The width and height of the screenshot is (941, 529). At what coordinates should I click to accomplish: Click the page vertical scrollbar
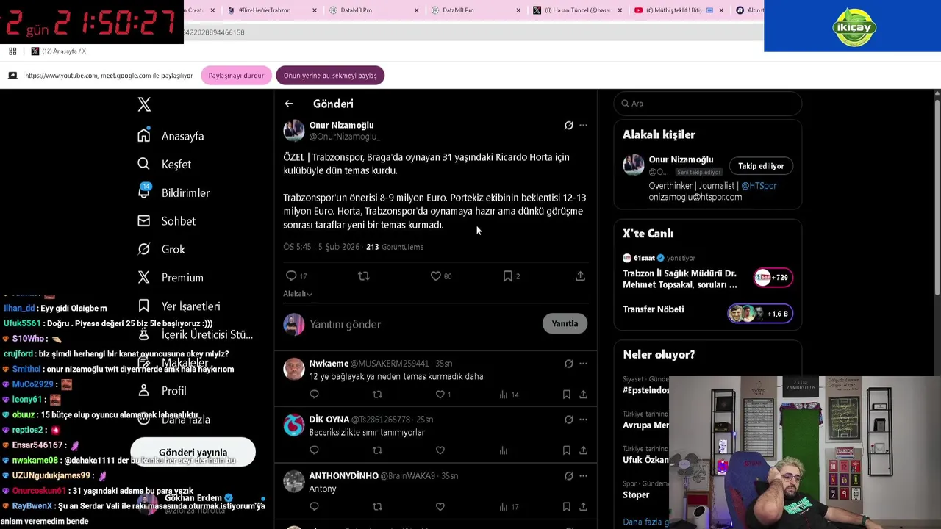[937, 198]
